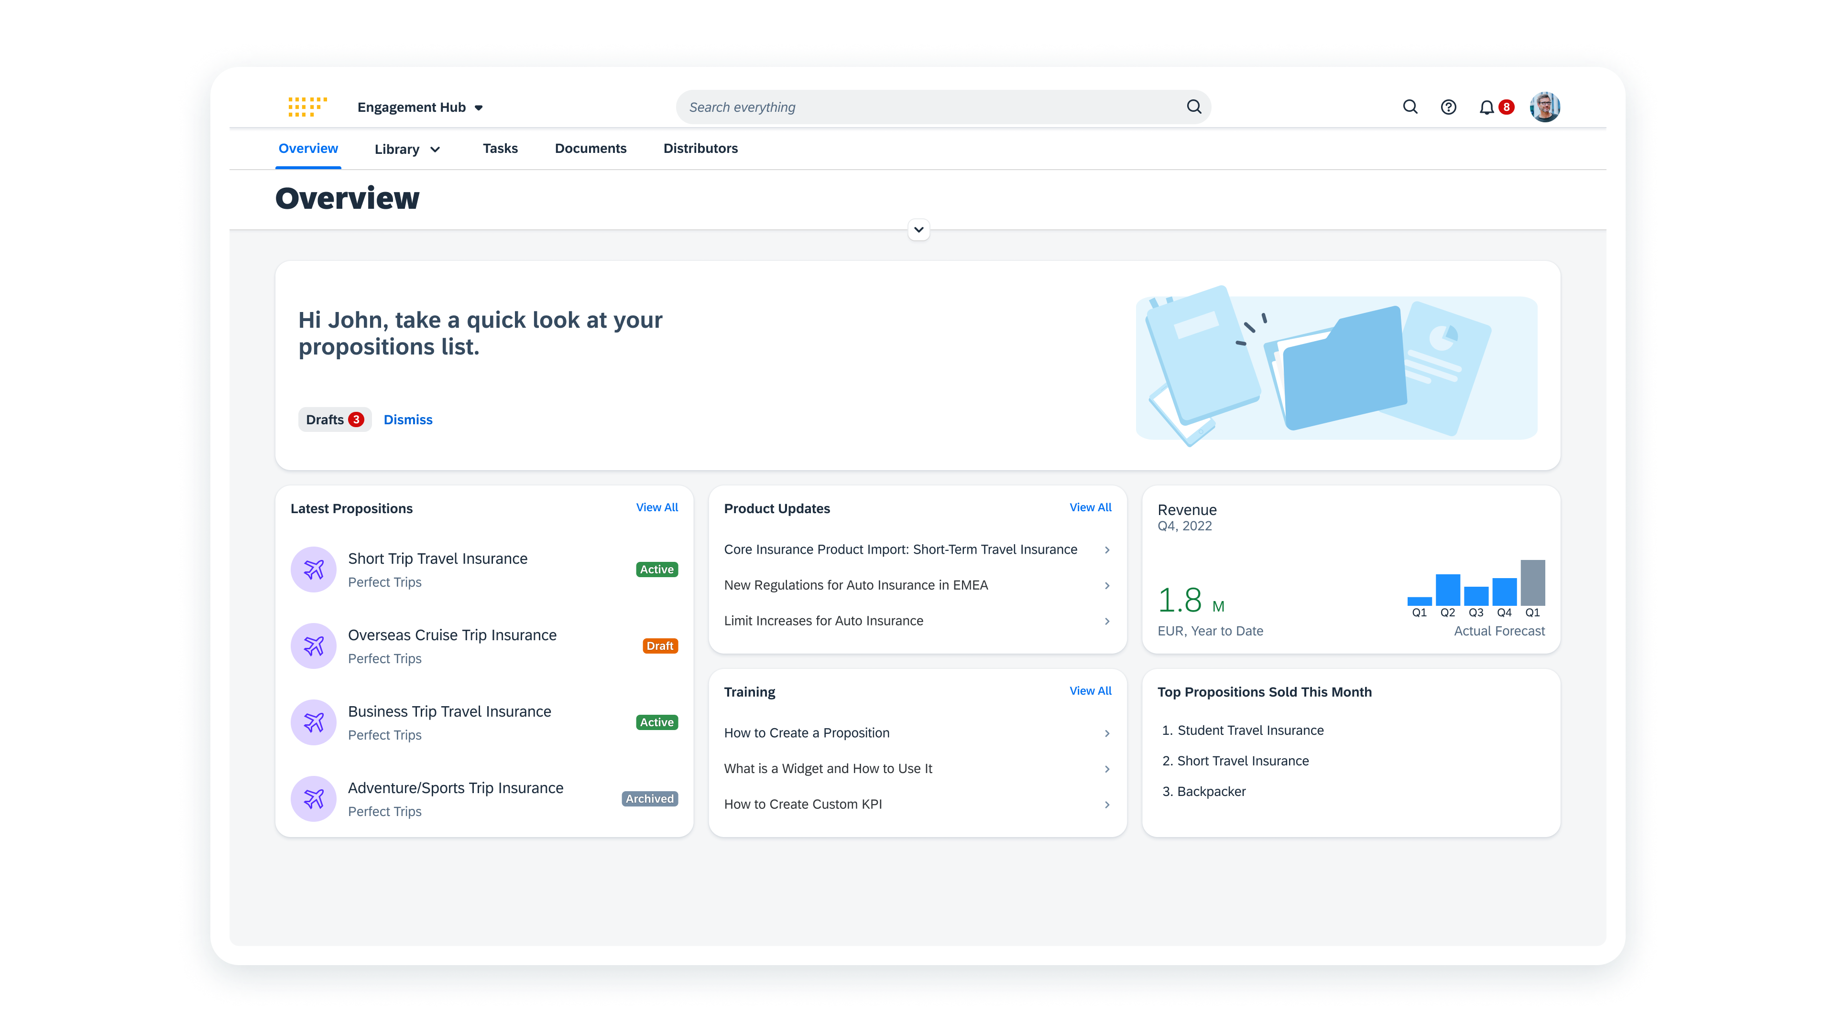Collapse the Overview header with the chevron button

click(x=918, y=229)
